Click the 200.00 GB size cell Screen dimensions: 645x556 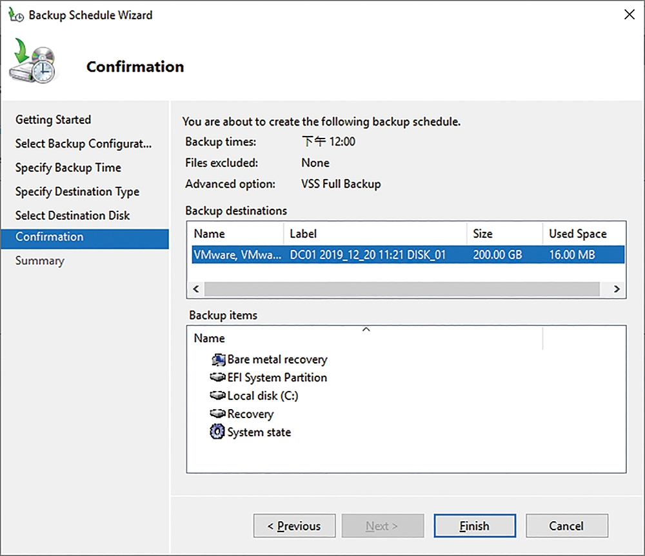[497, 254]
